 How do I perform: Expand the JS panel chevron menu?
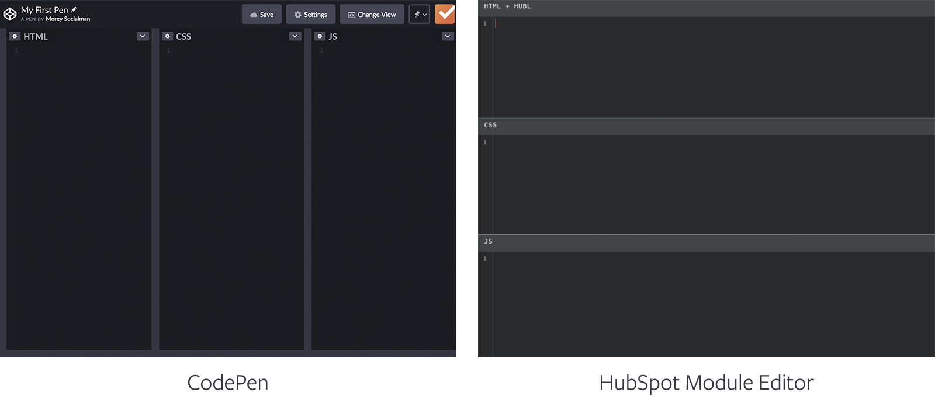click(x=448, y=36)
